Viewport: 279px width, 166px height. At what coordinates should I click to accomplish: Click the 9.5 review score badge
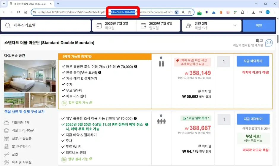[269, 43]
